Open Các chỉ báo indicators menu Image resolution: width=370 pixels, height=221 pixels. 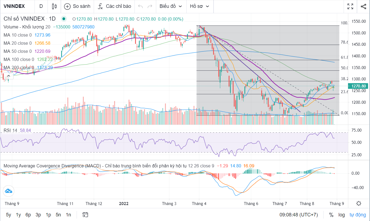click(114, 6)
